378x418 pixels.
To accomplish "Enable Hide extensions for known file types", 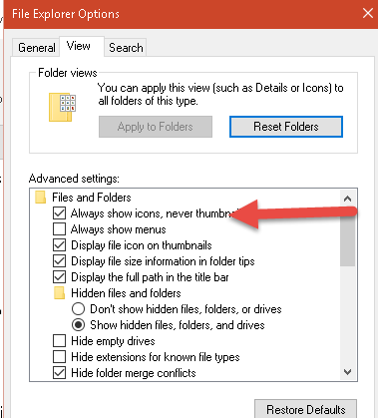I will [x=59, y=357].
